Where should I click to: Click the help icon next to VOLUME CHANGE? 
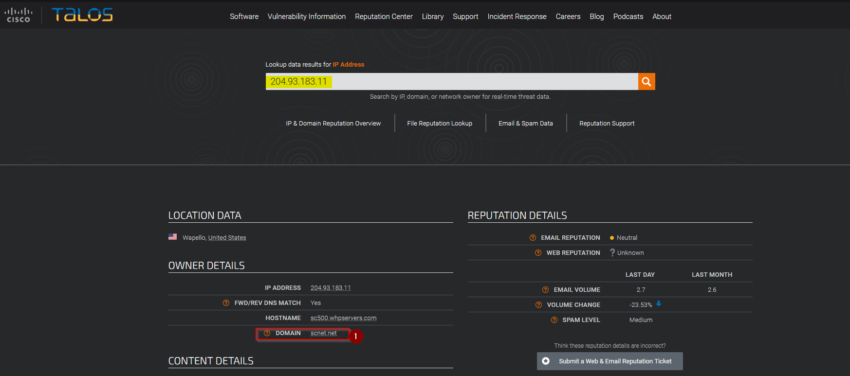538,305
